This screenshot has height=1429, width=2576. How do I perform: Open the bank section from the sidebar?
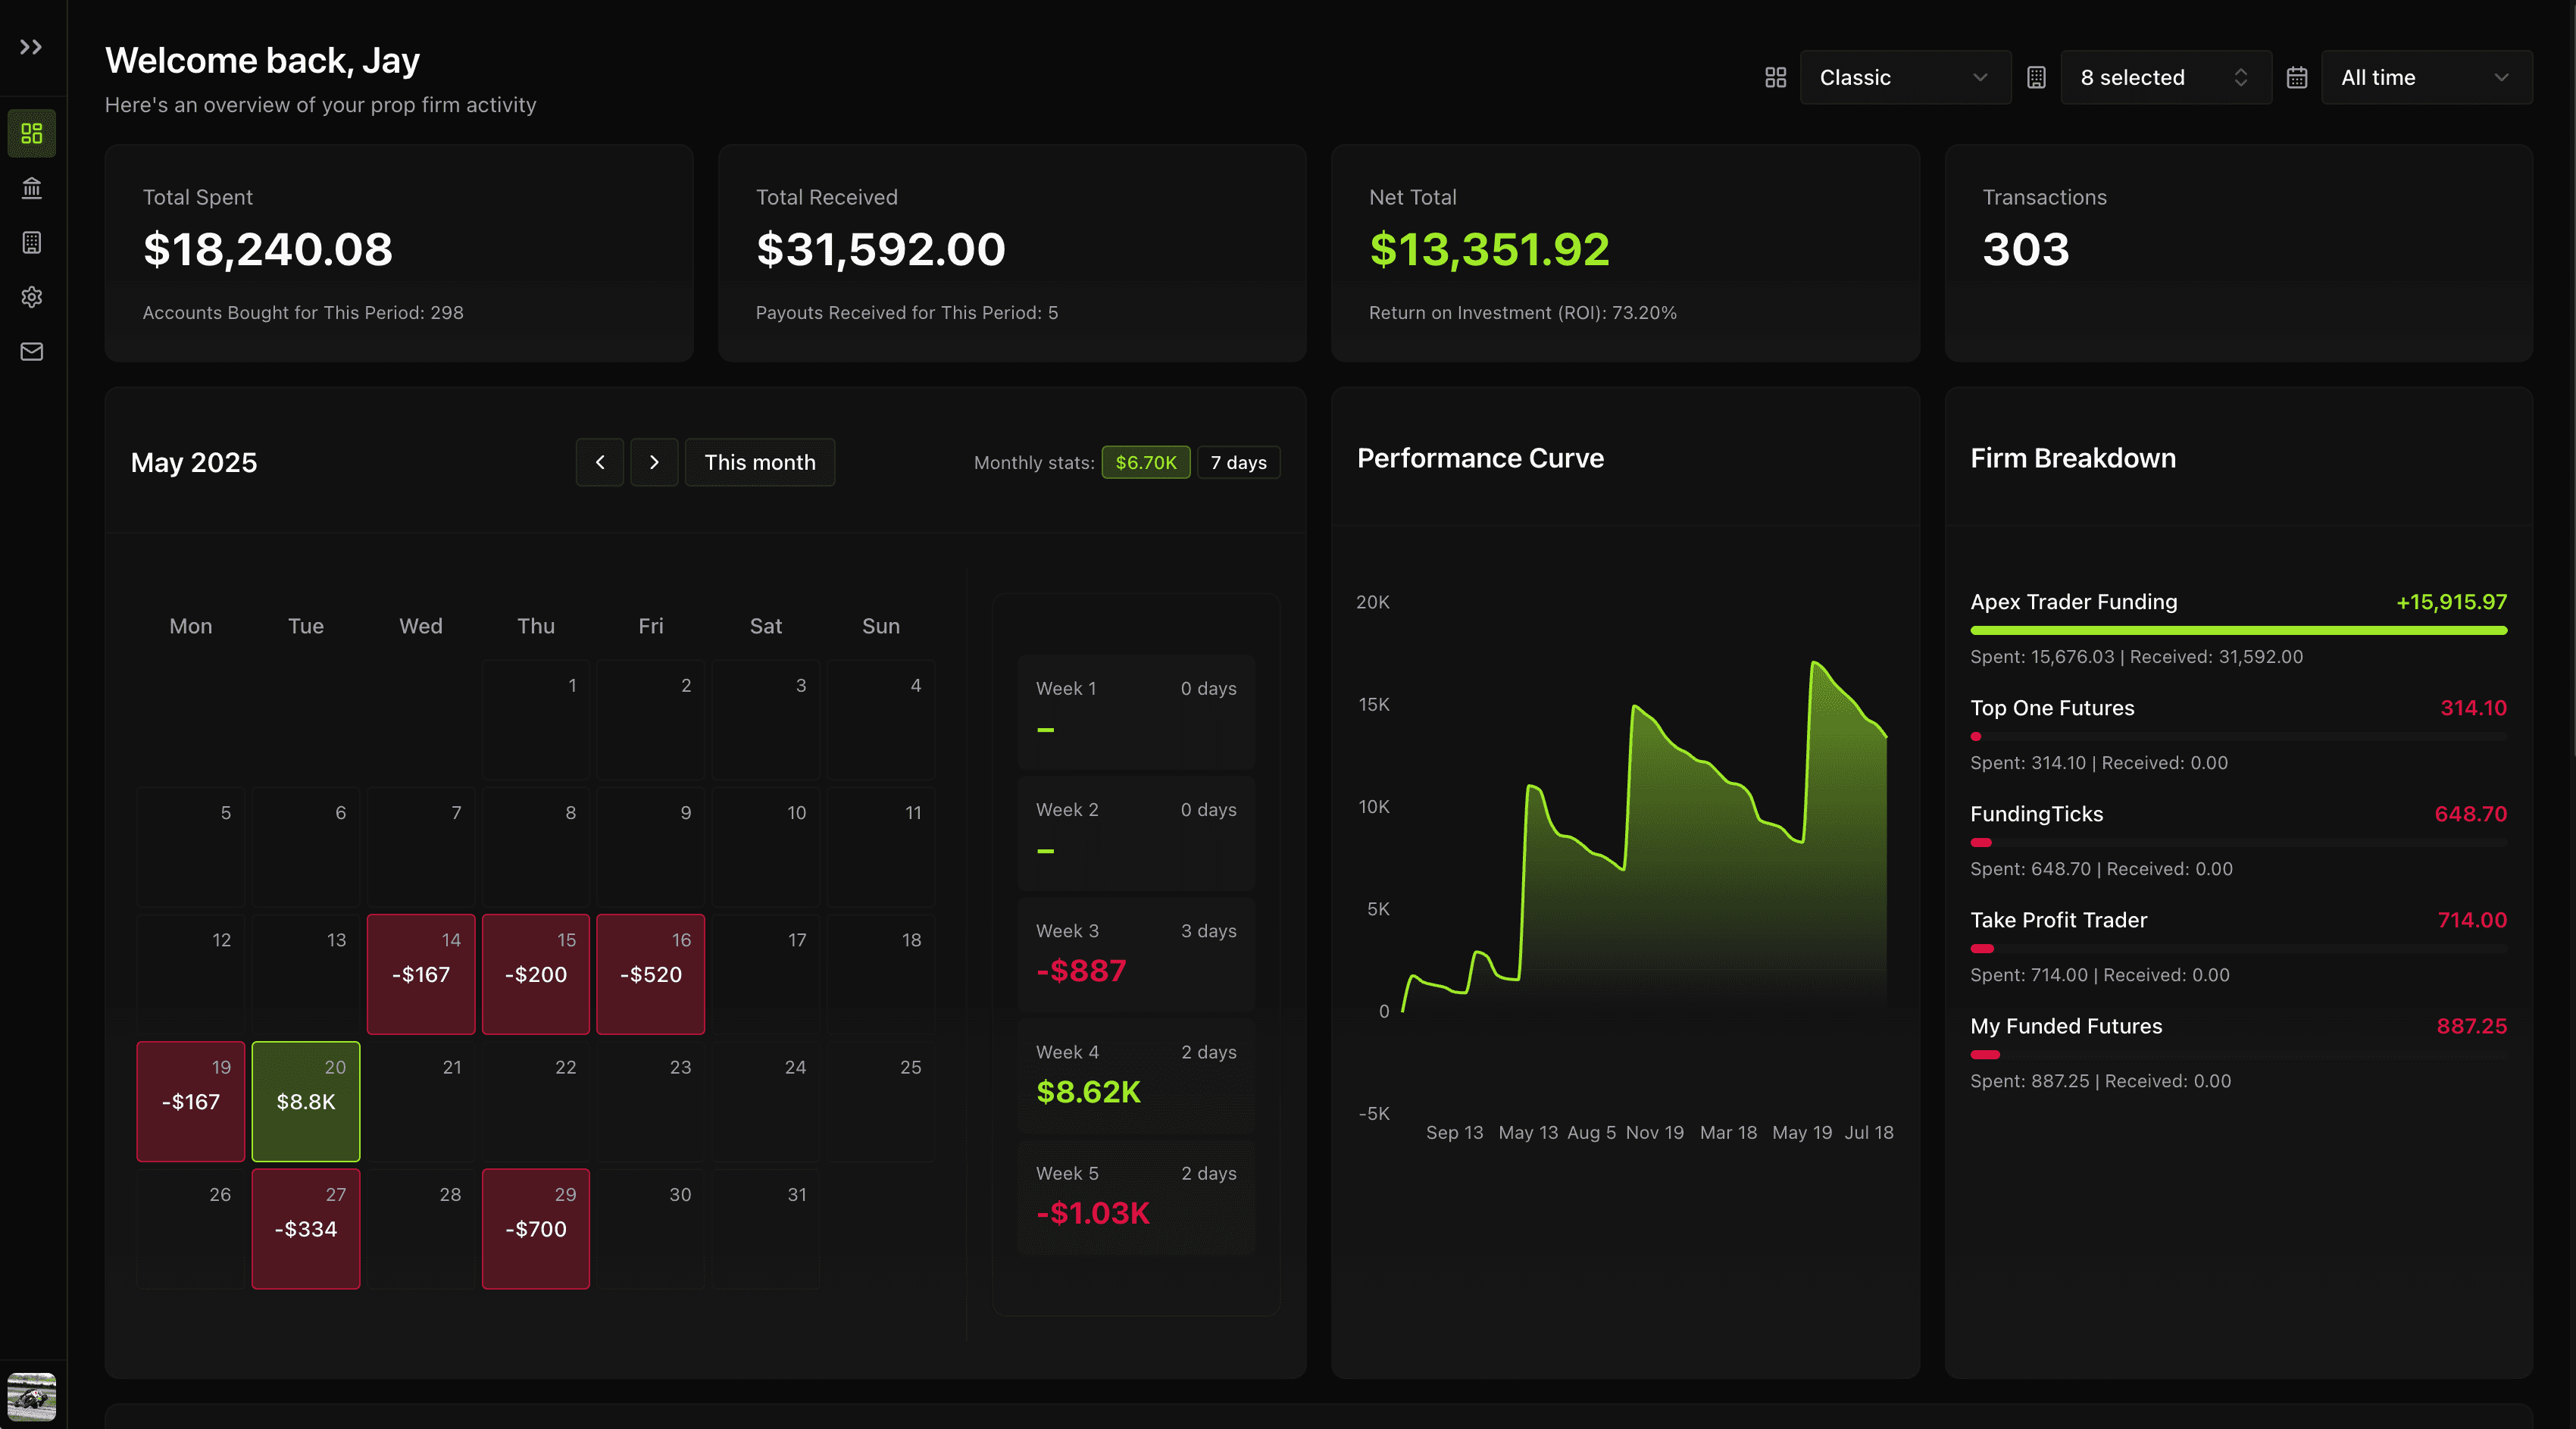(x=31, y=188)
